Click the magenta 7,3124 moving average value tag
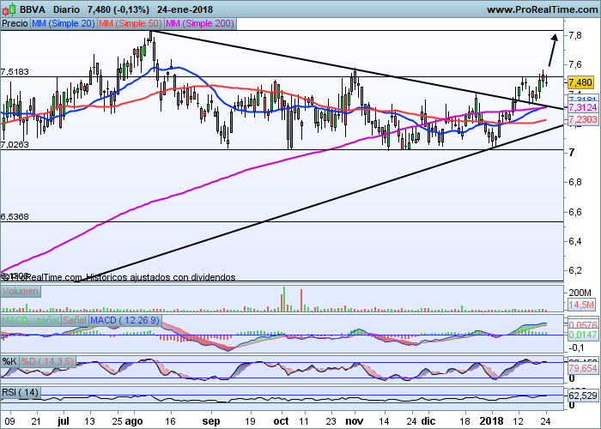This screenshot has height=429, width=601. (x=582, y=109)
